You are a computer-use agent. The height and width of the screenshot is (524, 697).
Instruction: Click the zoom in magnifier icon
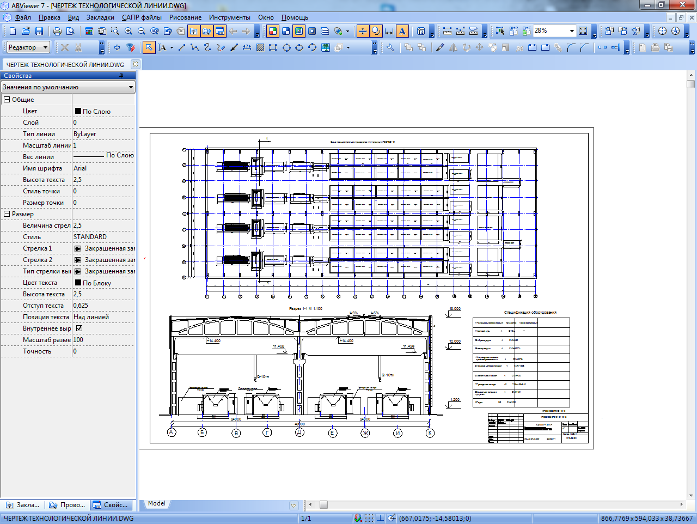click(129, 31)
